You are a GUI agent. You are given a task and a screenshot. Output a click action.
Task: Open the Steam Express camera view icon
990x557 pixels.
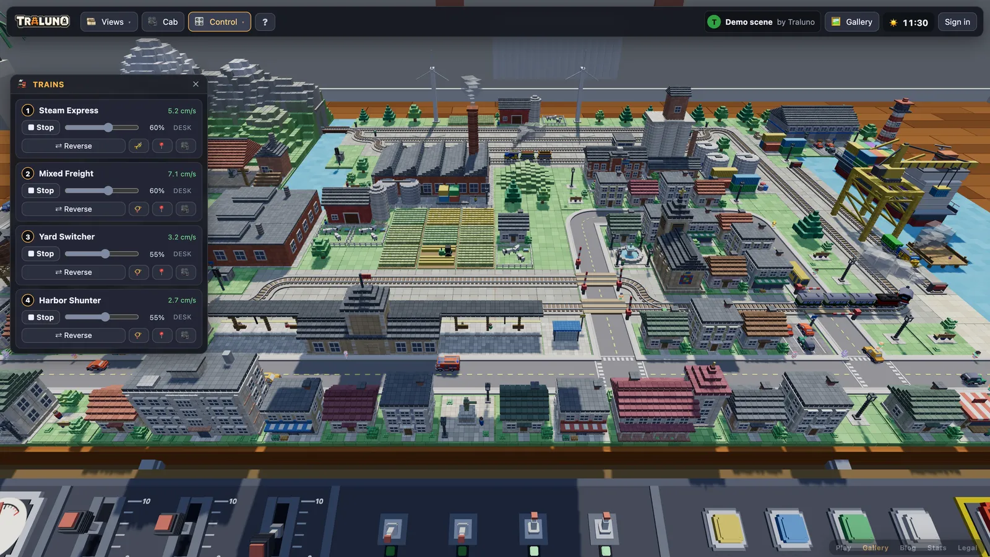(x=185, y=146)
